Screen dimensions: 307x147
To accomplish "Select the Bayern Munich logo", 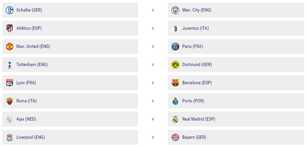I will [175, 137].
